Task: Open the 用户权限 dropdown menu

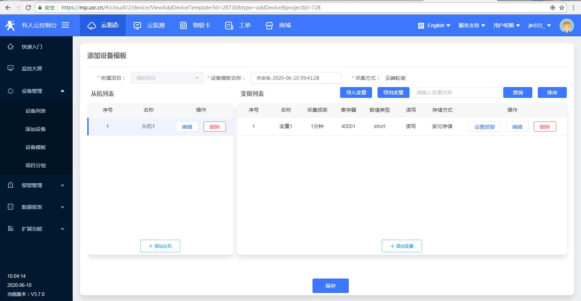Action: click(x=507, y=25)
